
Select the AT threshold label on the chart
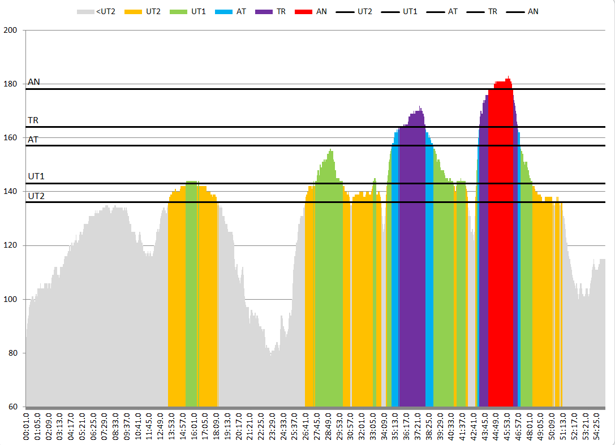click(x=33, y=139)
